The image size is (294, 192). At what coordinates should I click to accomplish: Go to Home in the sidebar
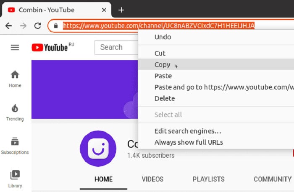pyautogui.click(x=15, y=79)
